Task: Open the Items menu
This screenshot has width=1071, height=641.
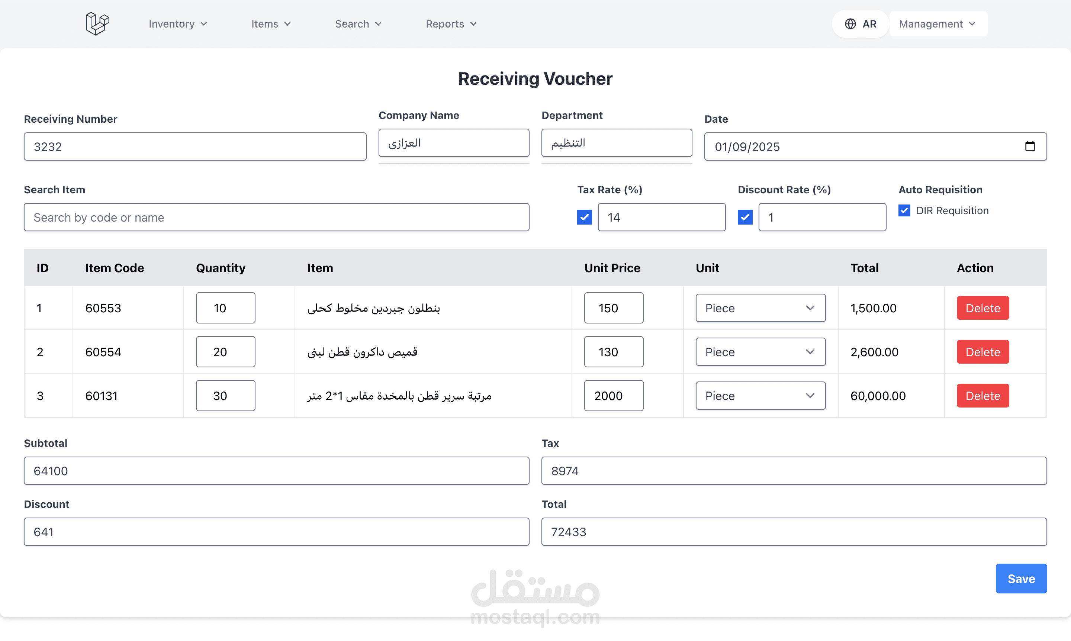Action: click(x=271, y=24)
